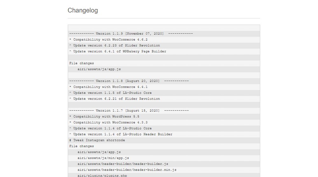Click the WooCommerce 4.6.2 compatibility line
Screen dimensions: 318x177
108,40
